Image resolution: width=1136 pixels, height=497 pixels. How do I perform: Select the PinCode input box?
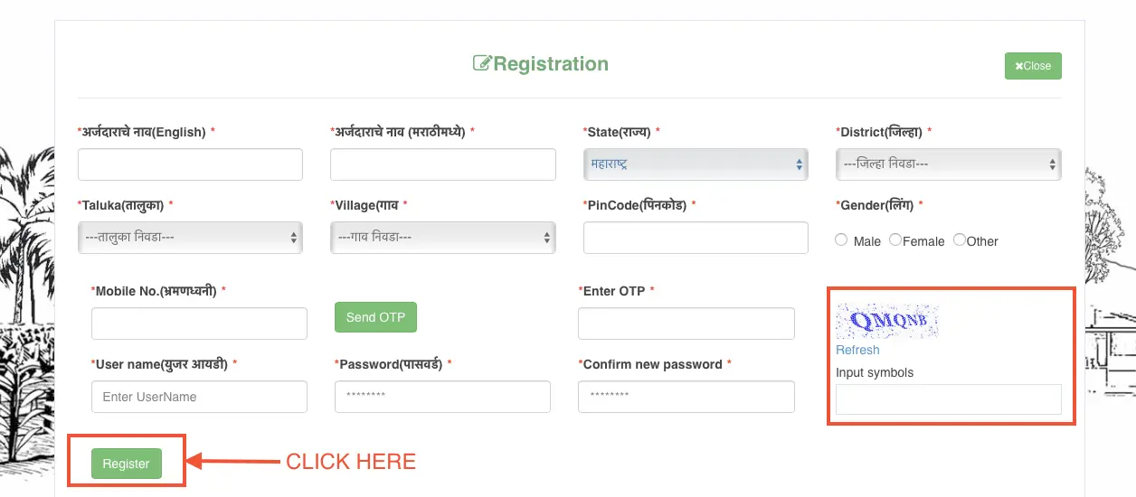tap(696, 237)
